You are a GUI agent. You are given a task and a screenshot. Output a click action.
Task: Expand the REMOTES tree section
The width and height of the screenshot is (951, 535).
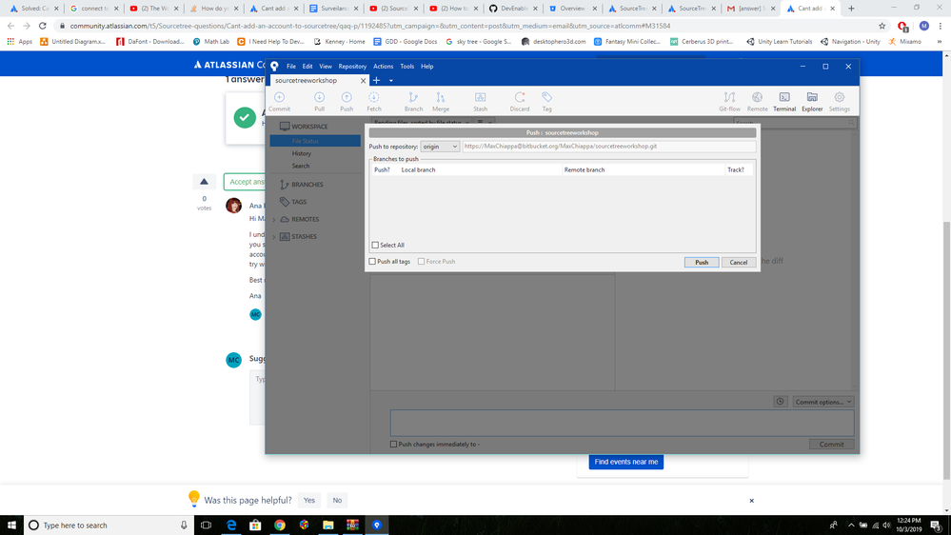(274, 220)
